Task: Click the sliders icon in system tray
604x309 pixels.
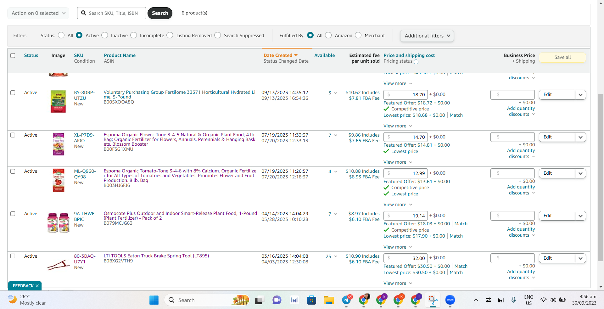Action: coord(489,300)
